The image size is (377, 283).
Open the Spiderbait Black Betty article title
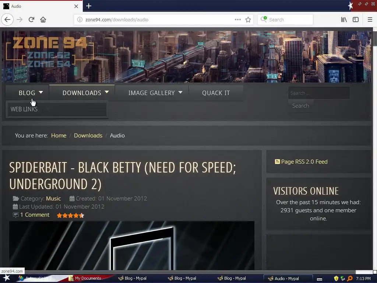(123, 176)
